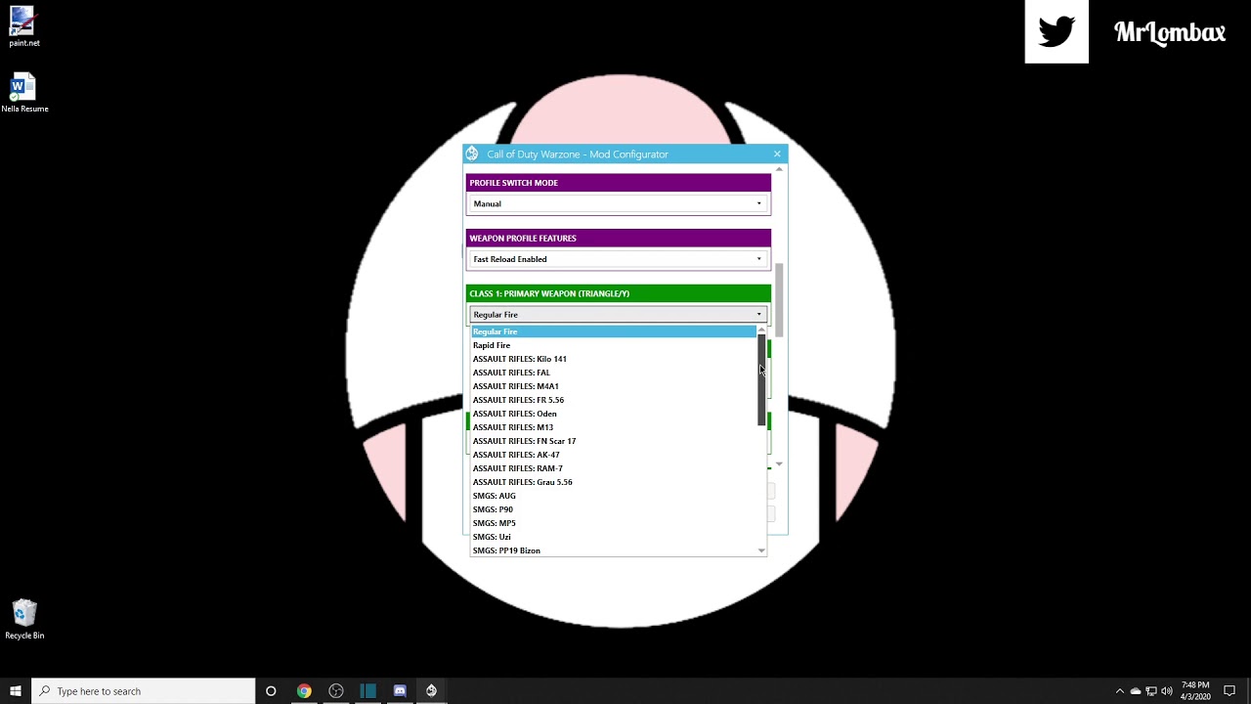This screenshot has width=1251, height=704.
Task: Open the Recycle Bin desktop icon
Action: coord(23,620)
